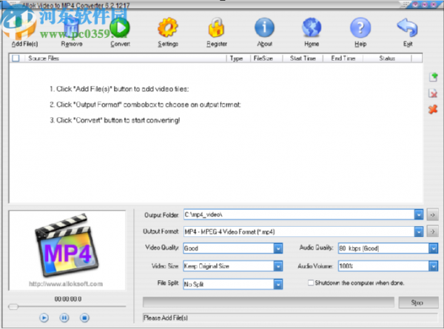
Task: Click the Add File(s) instruction line in the list
Action: [x=119, y=89]
